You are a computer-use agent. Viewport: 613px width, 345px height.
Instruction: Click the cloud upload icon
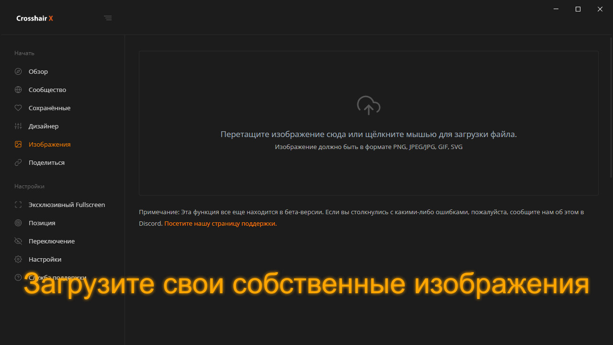(x=368, y=105)
